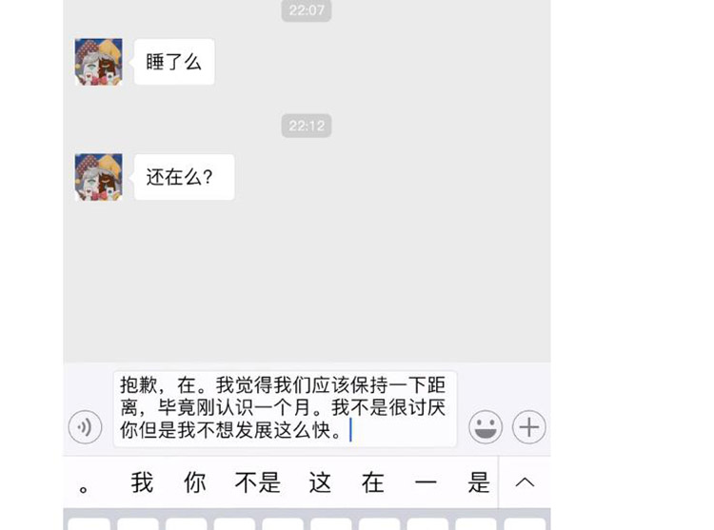Select the 睡了么 message bubble
The image size is (714, 530).
(x=174, y=62)
